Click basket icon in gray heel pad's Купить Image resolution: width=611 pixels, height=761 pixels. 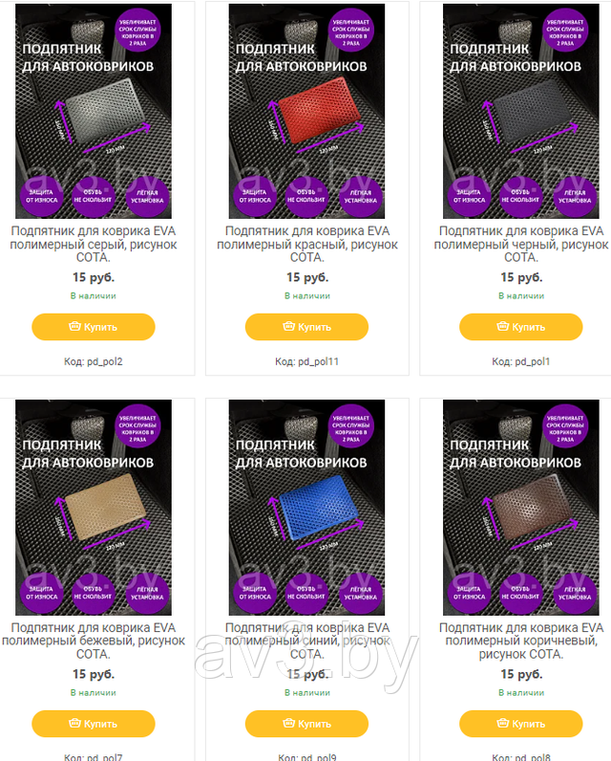tap(74, 326)
